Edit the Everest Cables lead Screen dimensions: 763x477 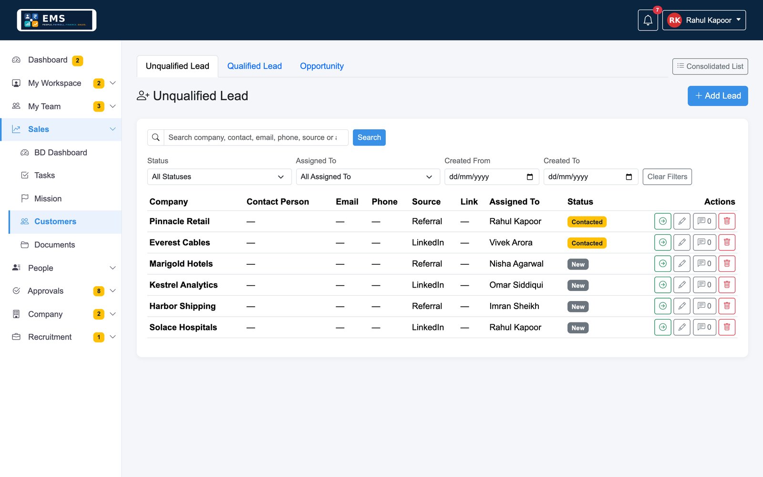pos(682,242)
